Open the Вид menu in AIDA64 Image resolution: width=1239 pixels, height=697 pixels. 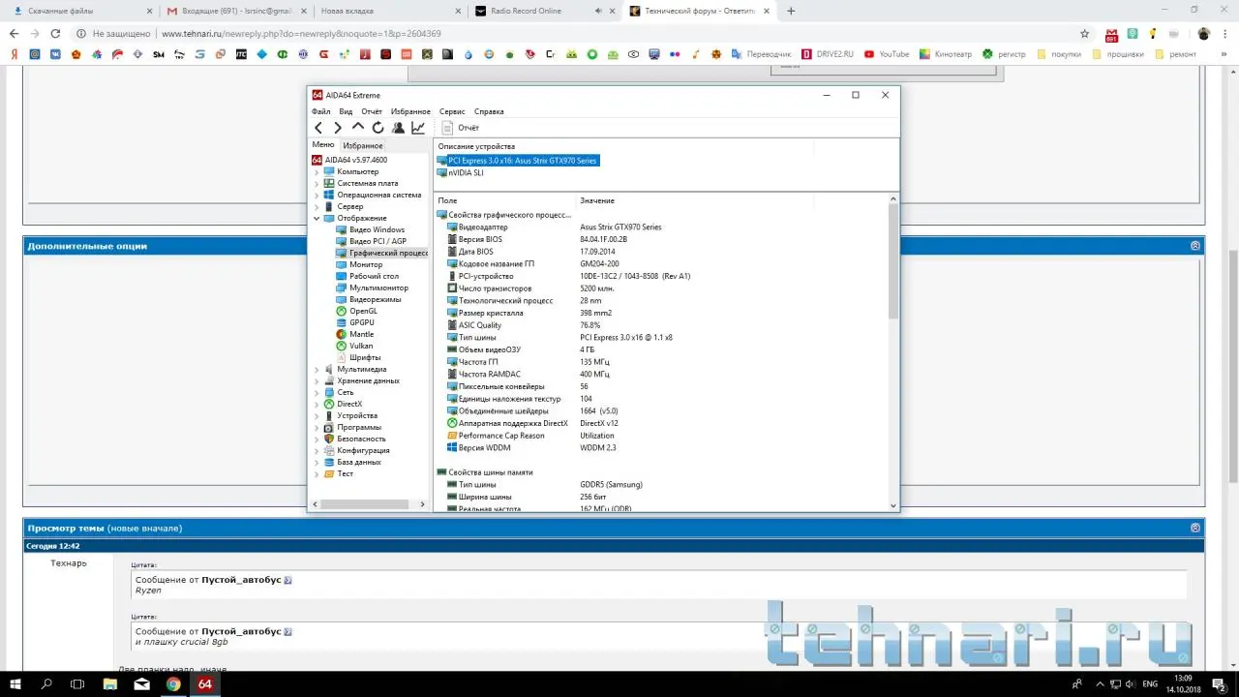[x=346, y=111]
